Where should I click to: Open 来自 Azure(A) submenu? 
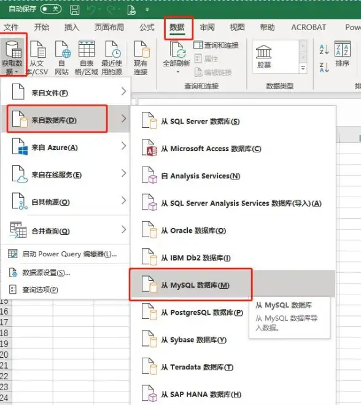66,146
